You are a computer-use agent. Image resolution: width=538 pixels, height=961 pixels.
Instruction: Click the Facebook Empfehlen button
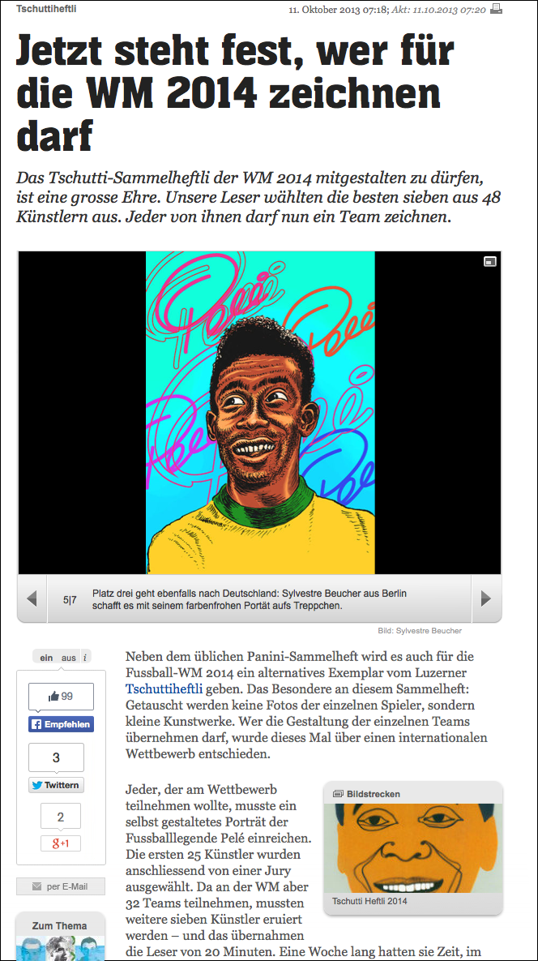pos(62,724)
